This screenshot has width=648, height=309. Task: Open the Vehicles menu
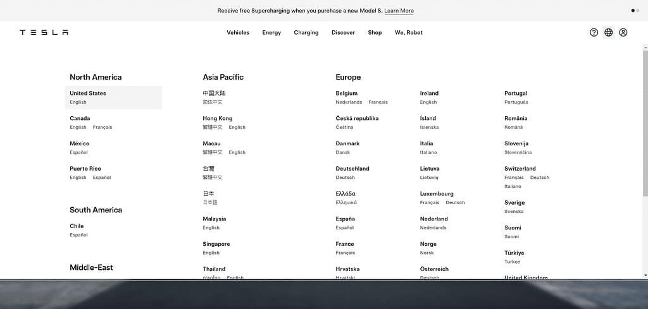pos(238,33)
